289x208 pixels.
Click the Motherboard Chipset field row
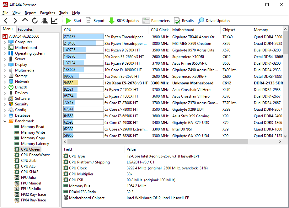pyautogui.click(x=155, y=198)
